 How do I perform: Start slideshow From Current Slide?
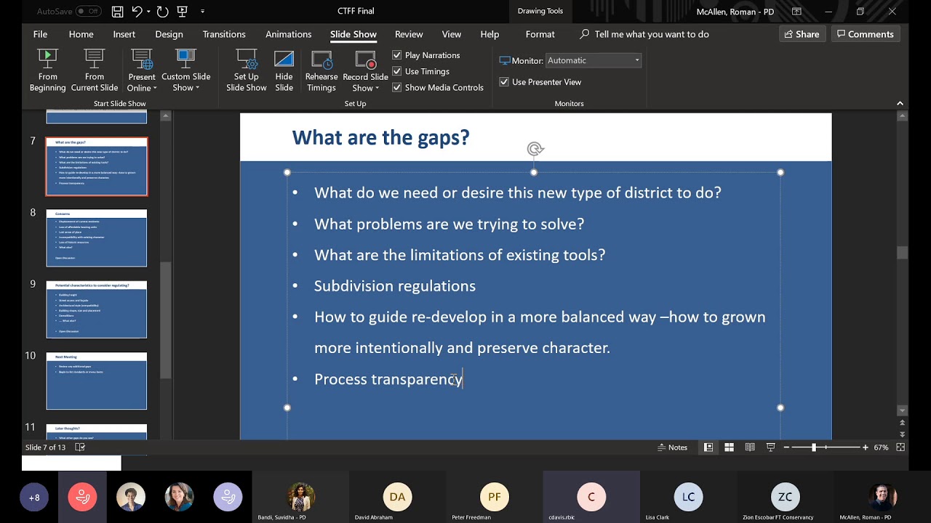tap(95, 70)
